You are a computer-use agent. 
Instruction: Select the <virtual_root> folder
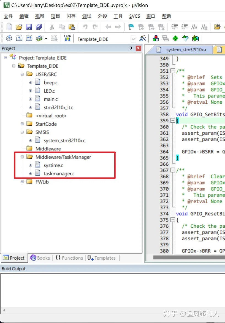[51, 115]
